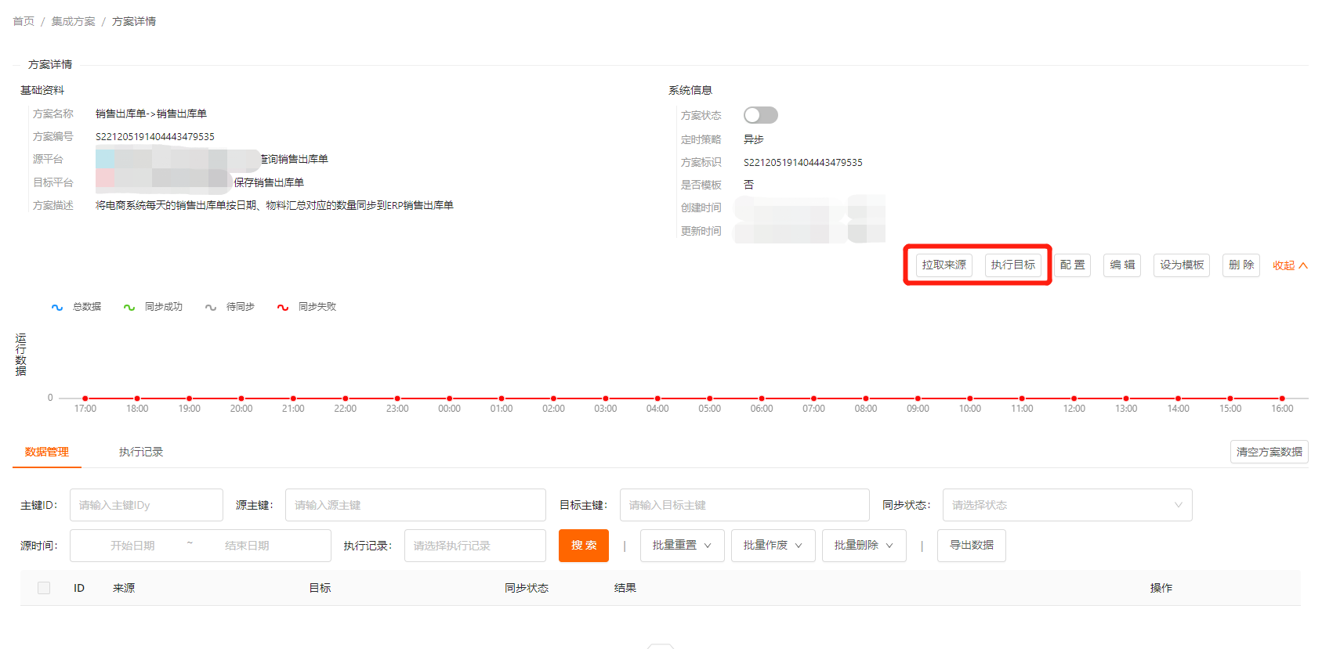Toggle the 待同步 gray legend icon
This screenshot has height=649, width=1322.
pyautogui.click(x=211, y=308)
